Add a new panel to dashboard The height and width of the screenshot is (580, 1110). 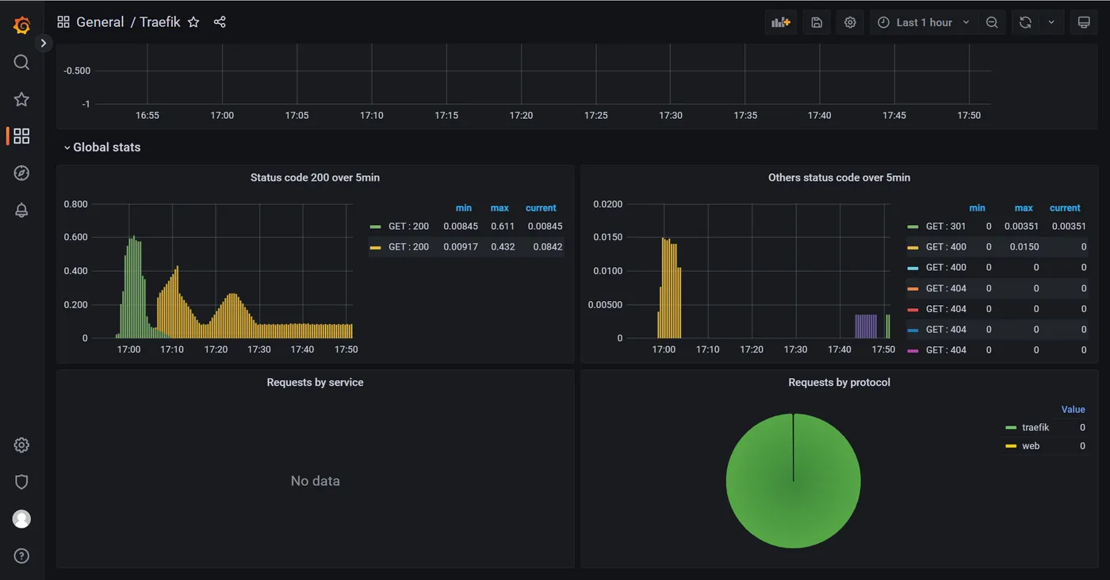point(781,22)
